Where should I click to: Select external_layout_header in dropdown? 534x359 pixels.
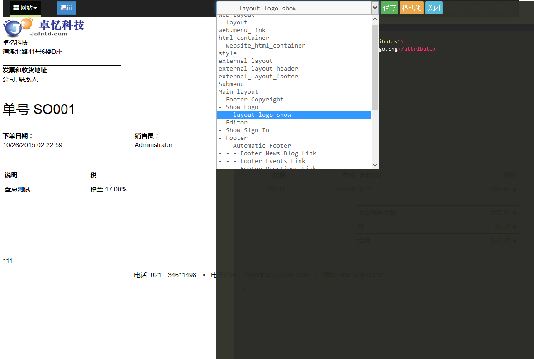pyautogui.click(x=258, y=69)
